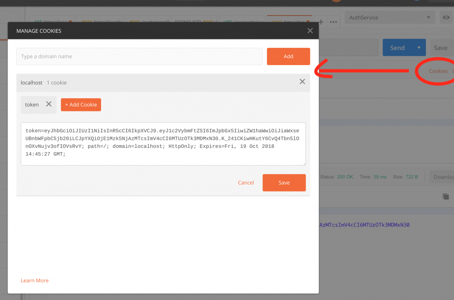Click the Add domain button
Viewport: 454px width, 300px height.
[x=288, y=56]
